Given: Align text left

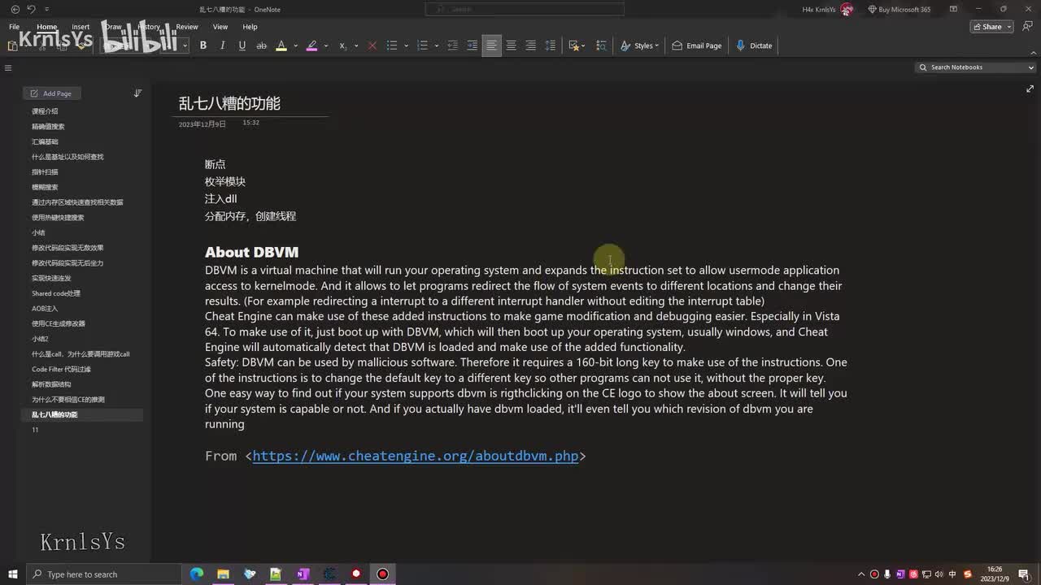Looking at the screenshot, I should point(492,45).
